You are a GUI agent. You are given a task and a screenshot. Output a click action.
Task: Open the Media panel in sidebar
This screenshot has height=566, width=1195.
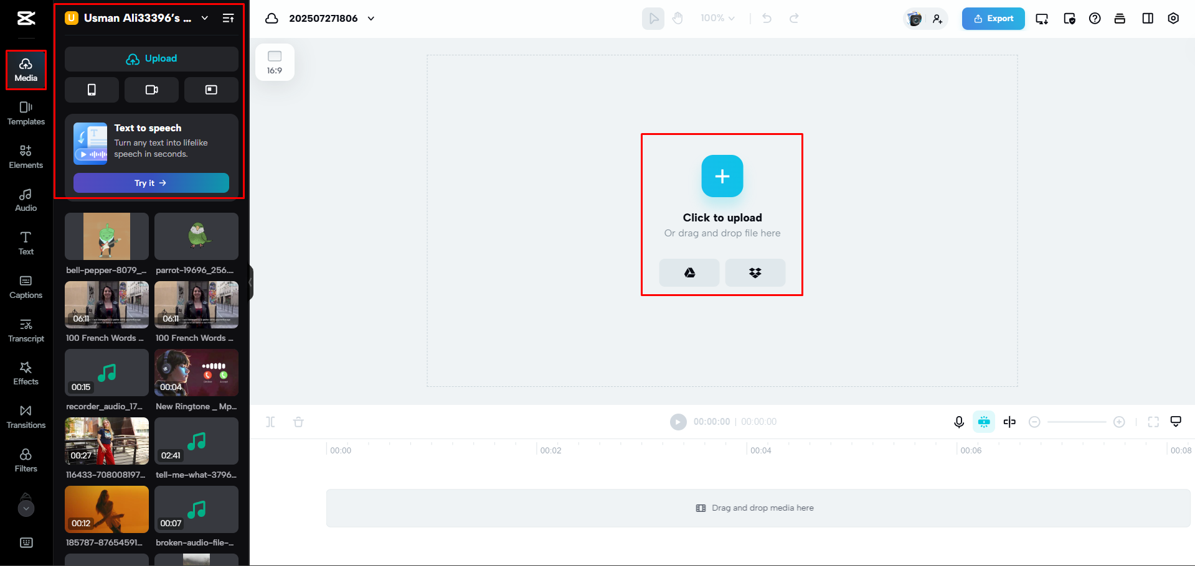tap(26, 70)
